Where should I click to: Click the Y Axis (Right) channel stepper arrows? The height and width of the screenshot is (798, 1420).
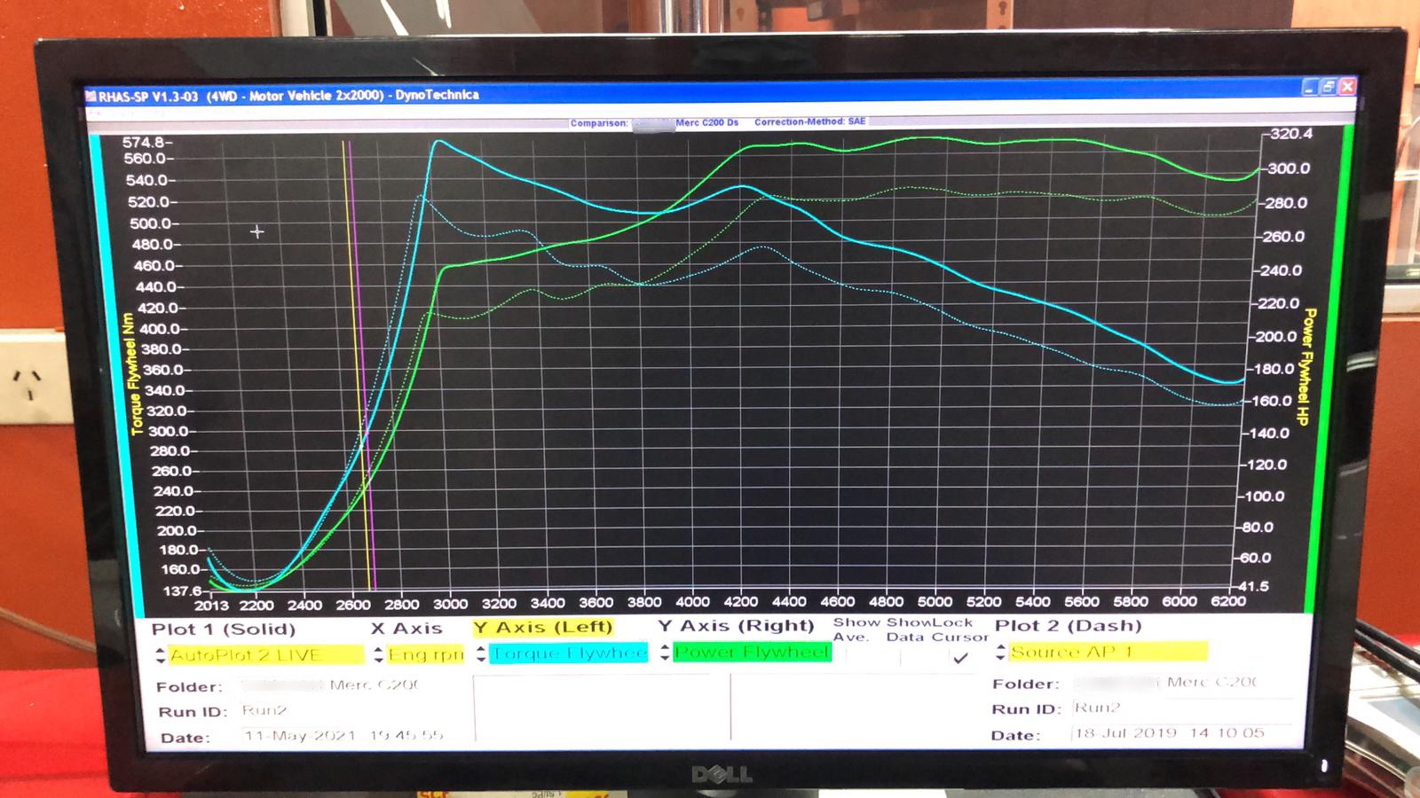point(665,653)
